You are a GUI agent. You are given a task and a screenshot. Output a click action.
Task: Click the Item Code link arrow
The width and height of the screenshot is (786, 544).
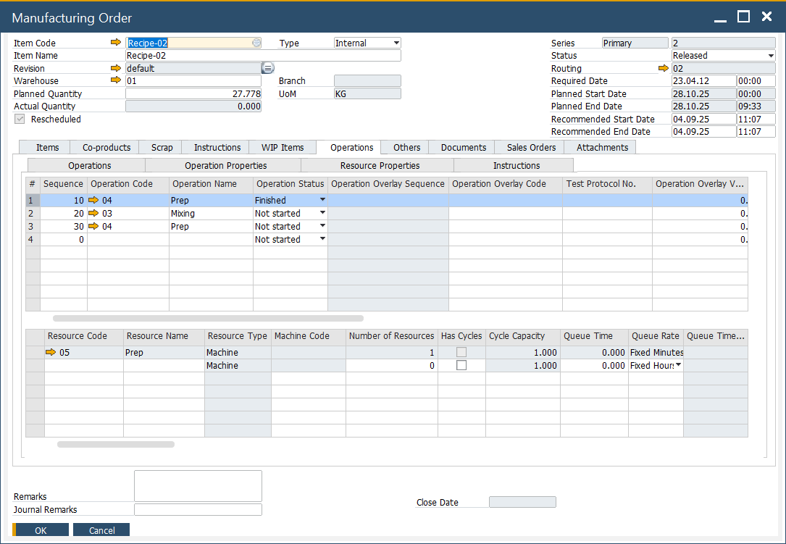[x=116, y=43]
